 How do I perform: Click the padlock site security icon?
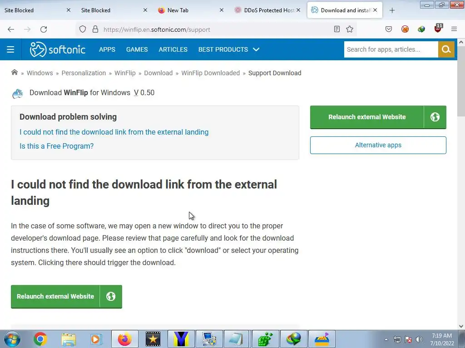point(95,29)
